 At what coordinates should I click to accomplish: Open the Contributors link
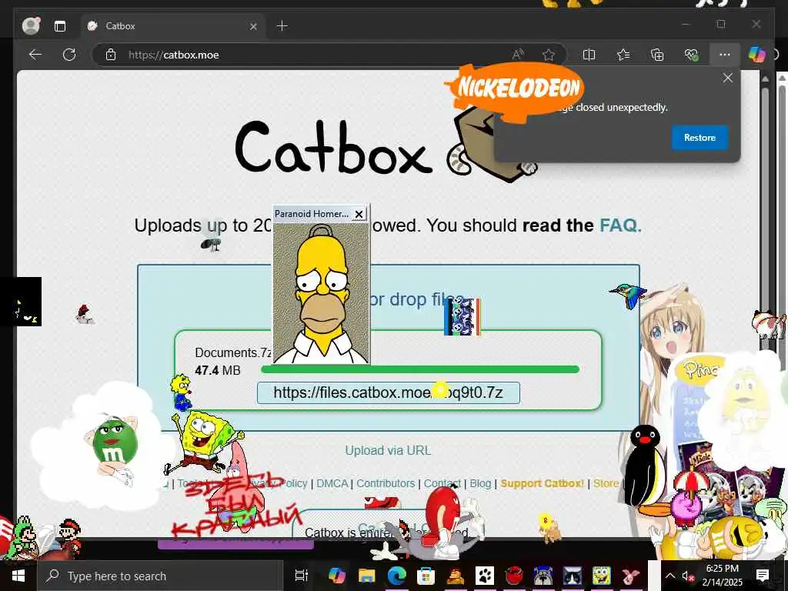click(x=386, y=483)
